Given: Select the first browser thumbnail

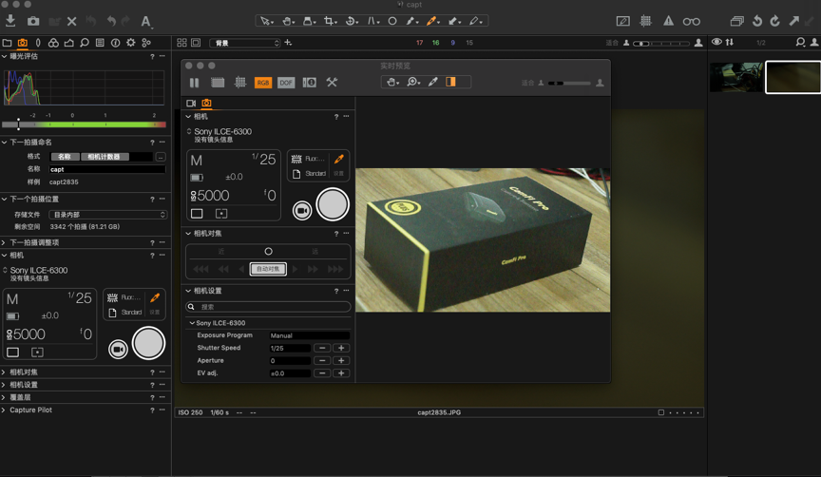Looking at the screenshot, I should click(736, 77).
